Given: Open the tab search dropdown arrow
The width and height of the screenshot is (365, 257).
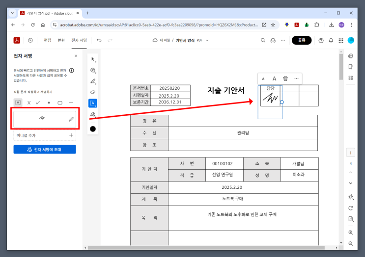Looking at the screenshot, I should point(12,13).
